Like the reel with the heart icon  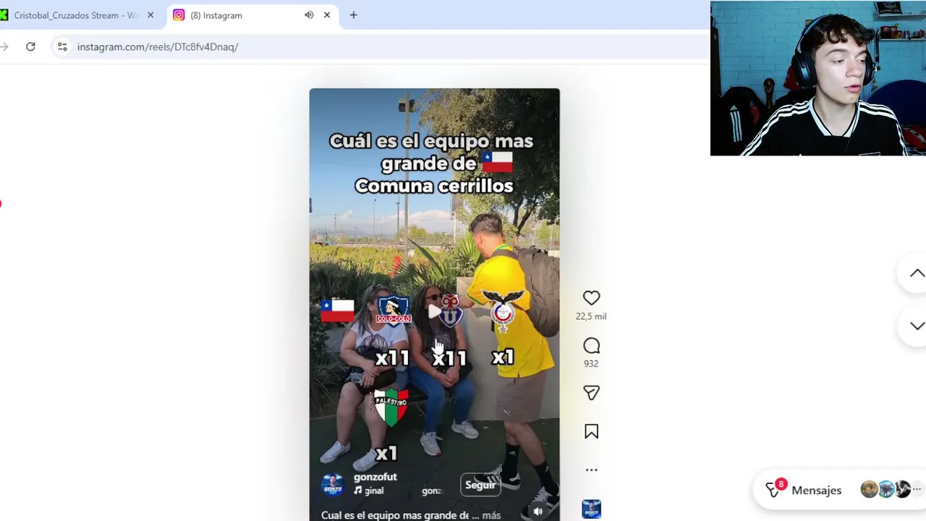pyautogui.click(x=591, y=297)
